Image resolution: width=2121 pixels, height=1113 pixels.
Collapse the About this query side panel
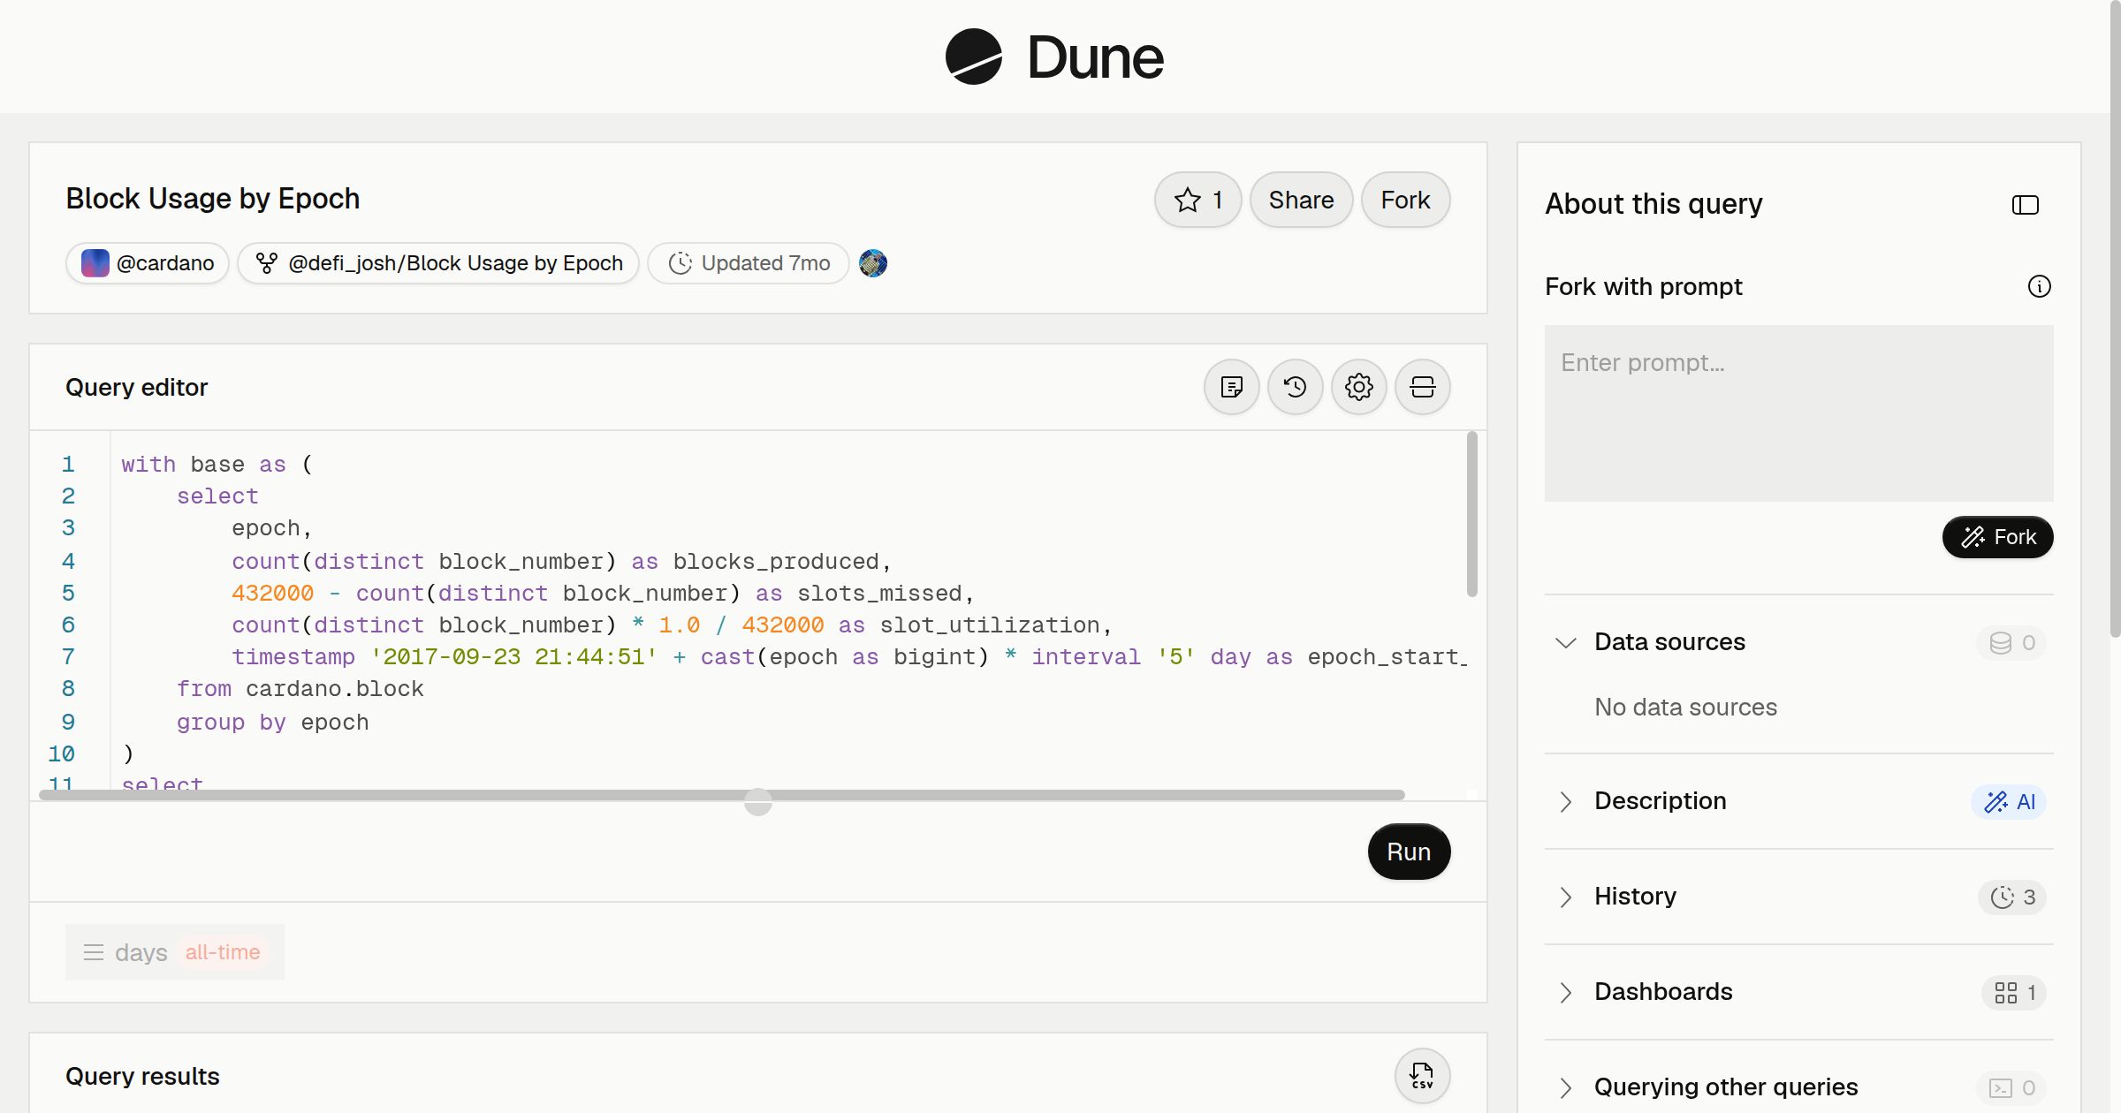pyautogui.click(x=2026, y=205)
